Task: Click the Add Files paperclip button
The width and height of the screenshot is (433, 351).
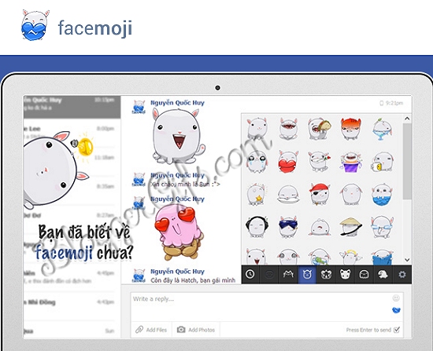Action: coord(151,330)
